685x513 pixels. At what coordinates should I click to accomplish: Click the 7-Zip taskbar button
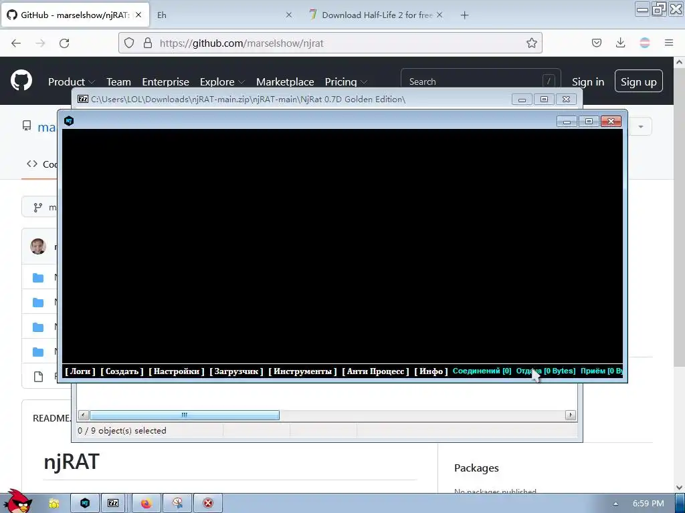[112, 504]
